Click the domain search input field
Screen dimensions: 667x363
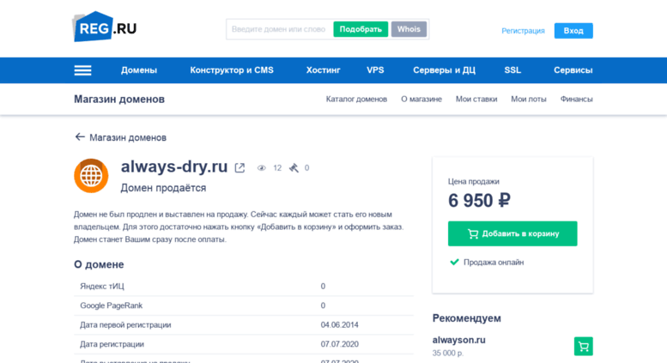pyautogui.click(x=280, y=29)
